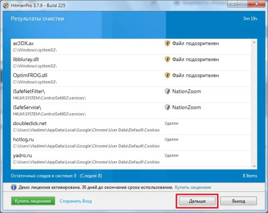268x213 pixels.
Task: Select the iSafeNetFilter\ row
Action: (131, 95)
